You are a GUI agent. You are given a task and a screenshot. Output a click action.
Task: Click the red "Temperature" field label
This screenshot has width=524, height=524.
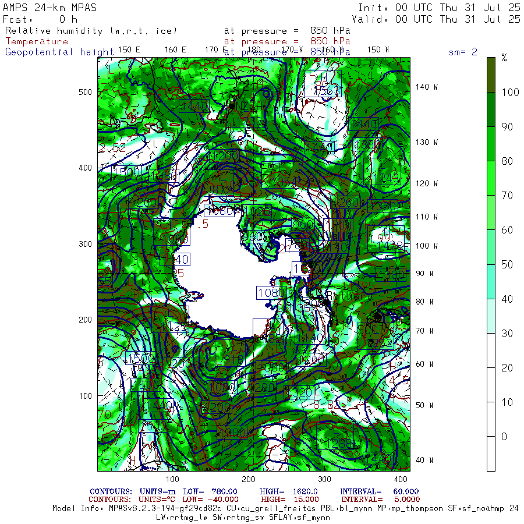37,41
